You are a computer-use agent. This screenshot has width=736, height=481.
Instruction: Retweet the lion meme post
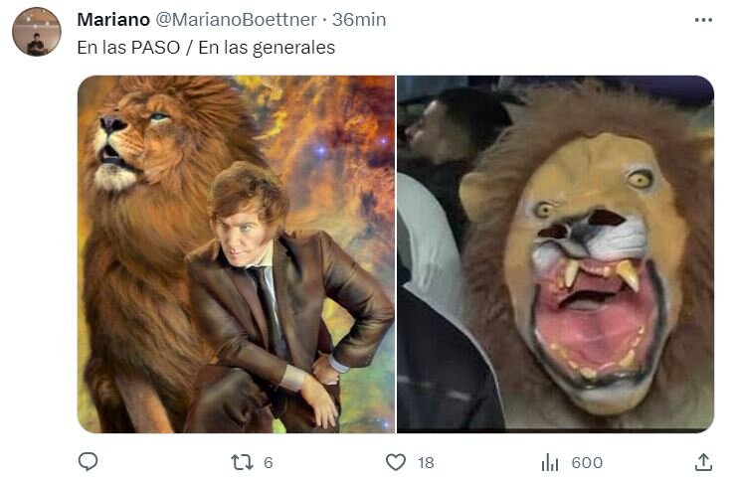(x=242, y=462)
